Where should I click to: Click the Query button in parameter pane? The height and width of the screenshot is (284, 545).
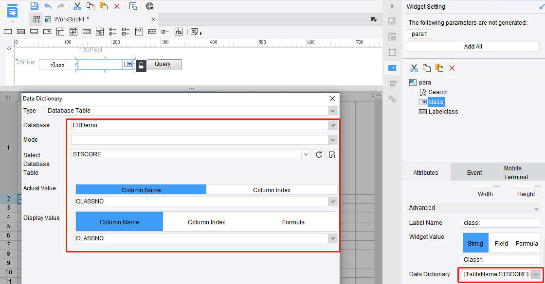pos(164,64)
